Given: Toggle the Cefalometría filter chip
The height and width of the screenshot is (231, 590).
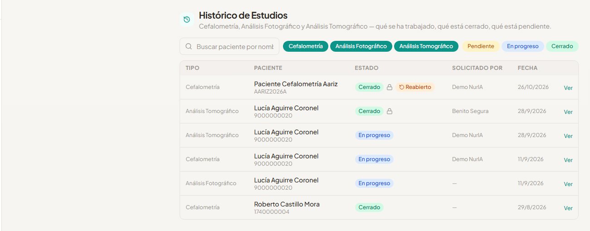Looking at the screenshot, I should 306,46.
